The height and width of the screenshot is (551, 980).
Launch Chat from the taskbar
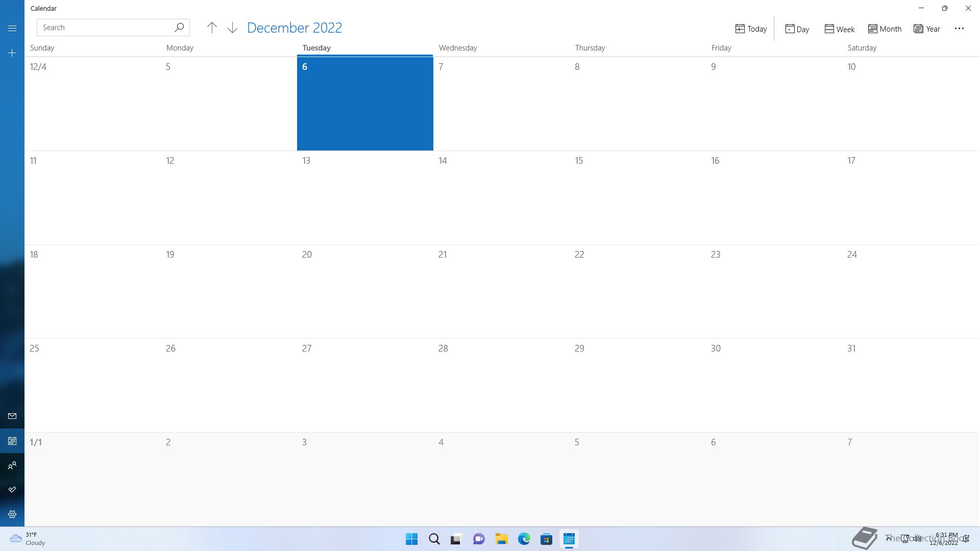[x=479, y=539]
